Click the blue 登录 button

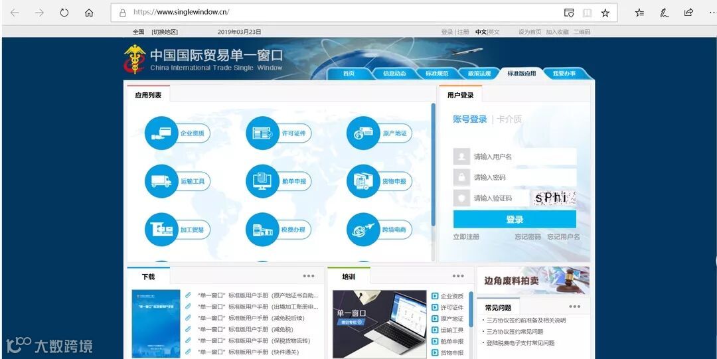point(515,220)
